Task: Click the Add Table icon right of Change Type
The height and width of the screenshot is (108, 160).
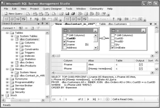Action: [134, 19]
